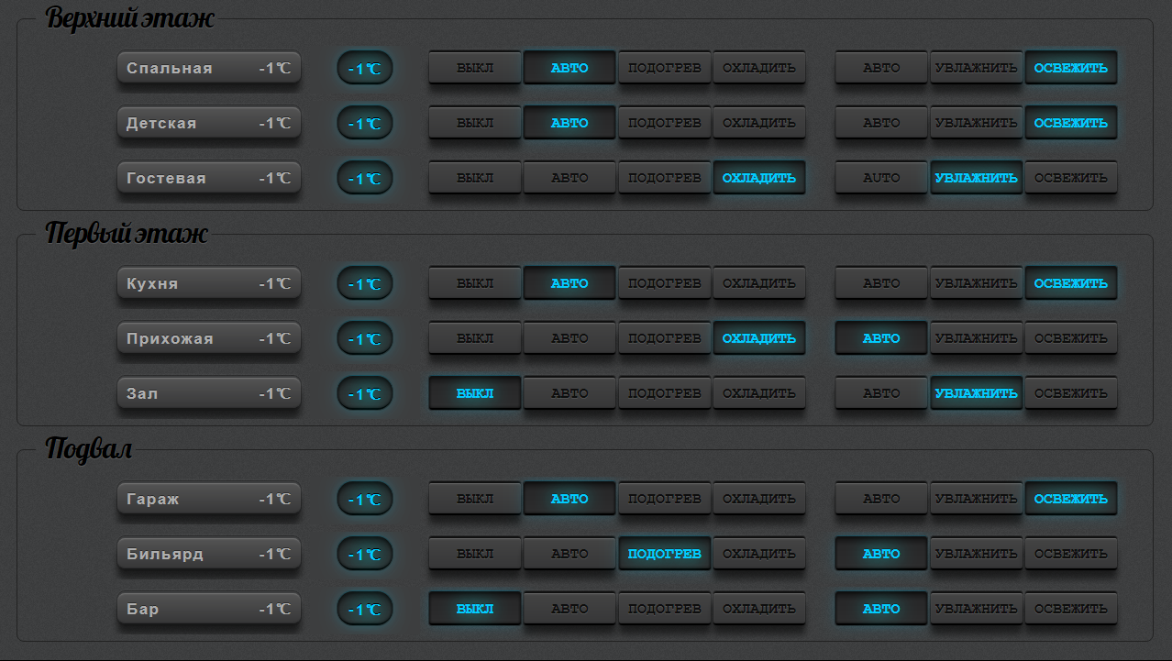This screenshot has height=661, width=1172.
Task: Click the Зал target temperature indicator
Action: tap(365, 394)
